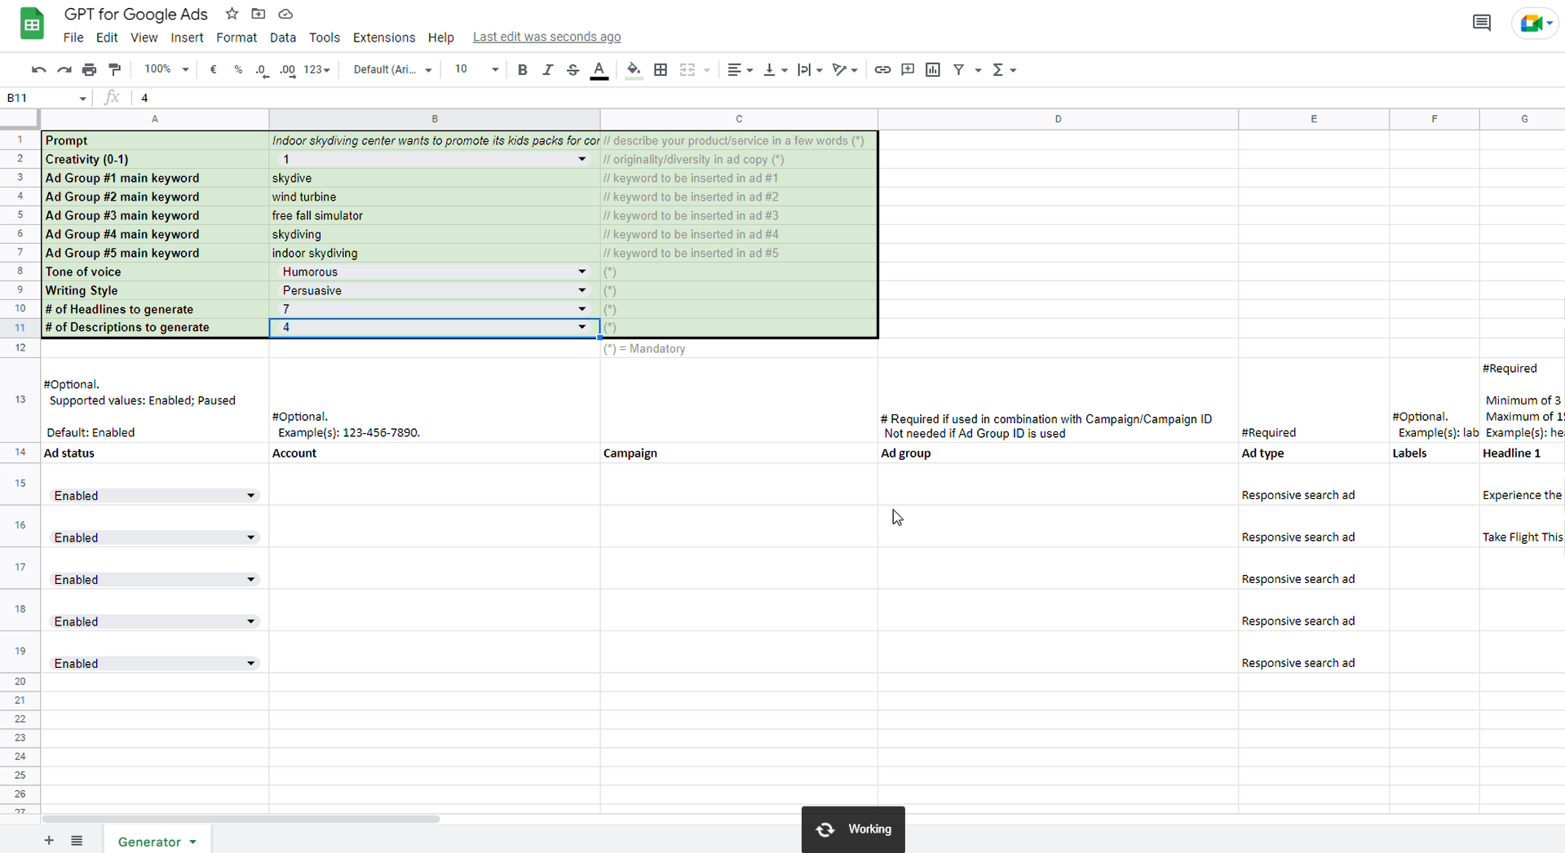Select the column D header
The image size is (1565, 853).
click(1058, 119)
